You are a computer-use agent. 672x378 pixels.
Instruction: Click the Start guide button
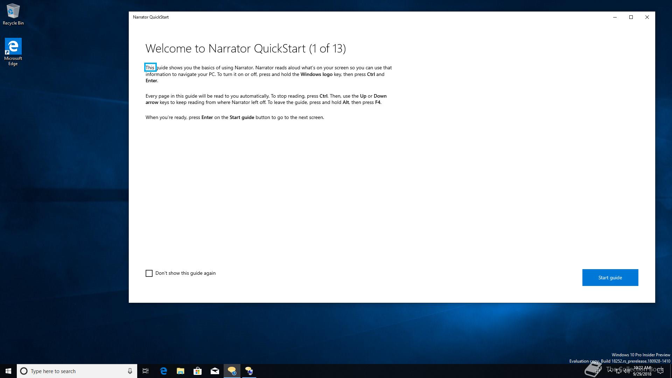tap(610, 278)
